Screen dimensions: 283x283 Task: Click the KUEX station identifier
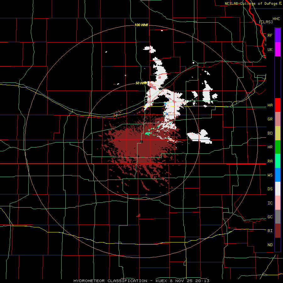click(162, 281)
